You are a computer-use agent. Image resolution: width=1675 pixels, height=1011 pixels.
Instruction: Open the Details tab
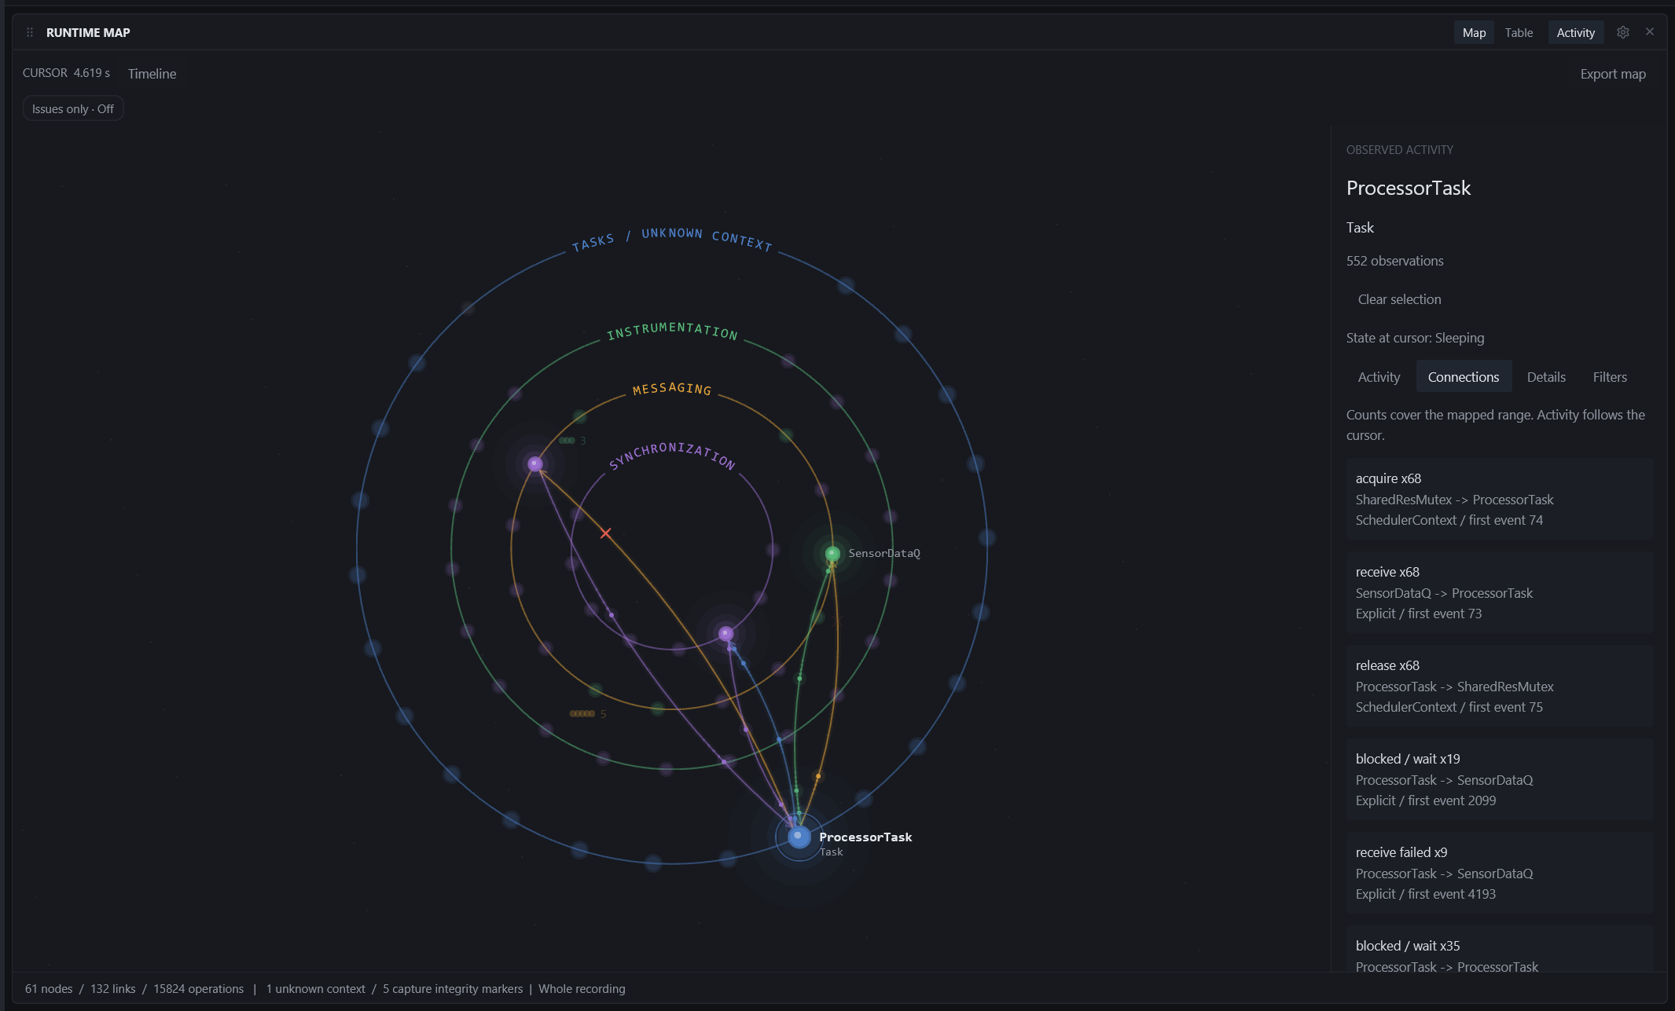[x=1546, y=377]
